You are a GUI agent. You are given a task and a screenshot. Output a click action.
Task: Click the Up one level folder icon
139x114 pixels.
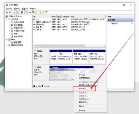(x=14, y=12)
